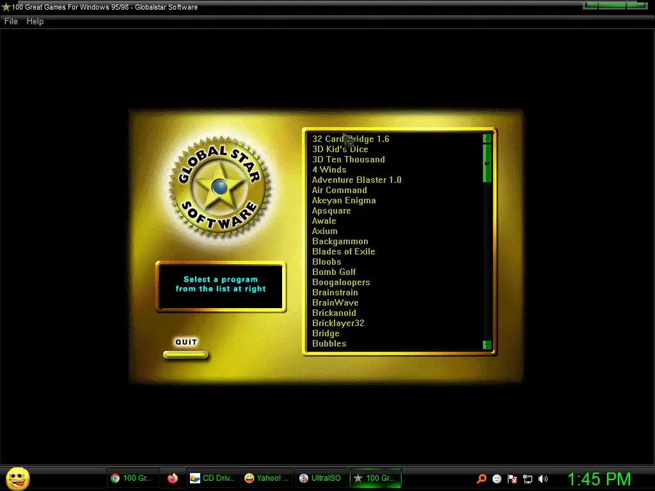655x491 pixels.
Task: Click the title bar star icon
Action: [6, 6]
